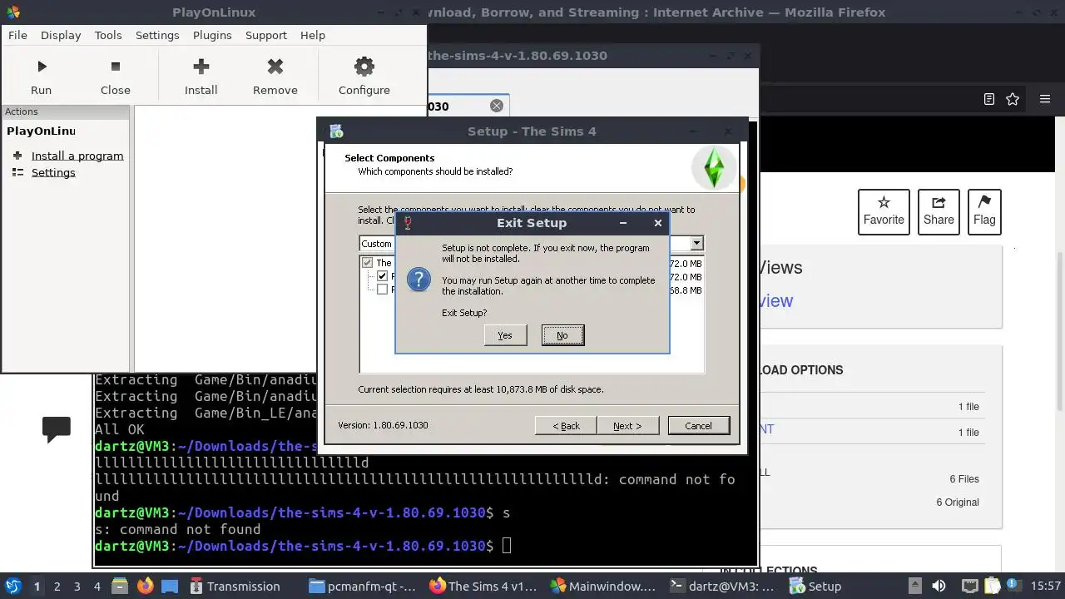Click the PlayOnLinux title bar logo icon
The image size is (1065, 599).
12,12
